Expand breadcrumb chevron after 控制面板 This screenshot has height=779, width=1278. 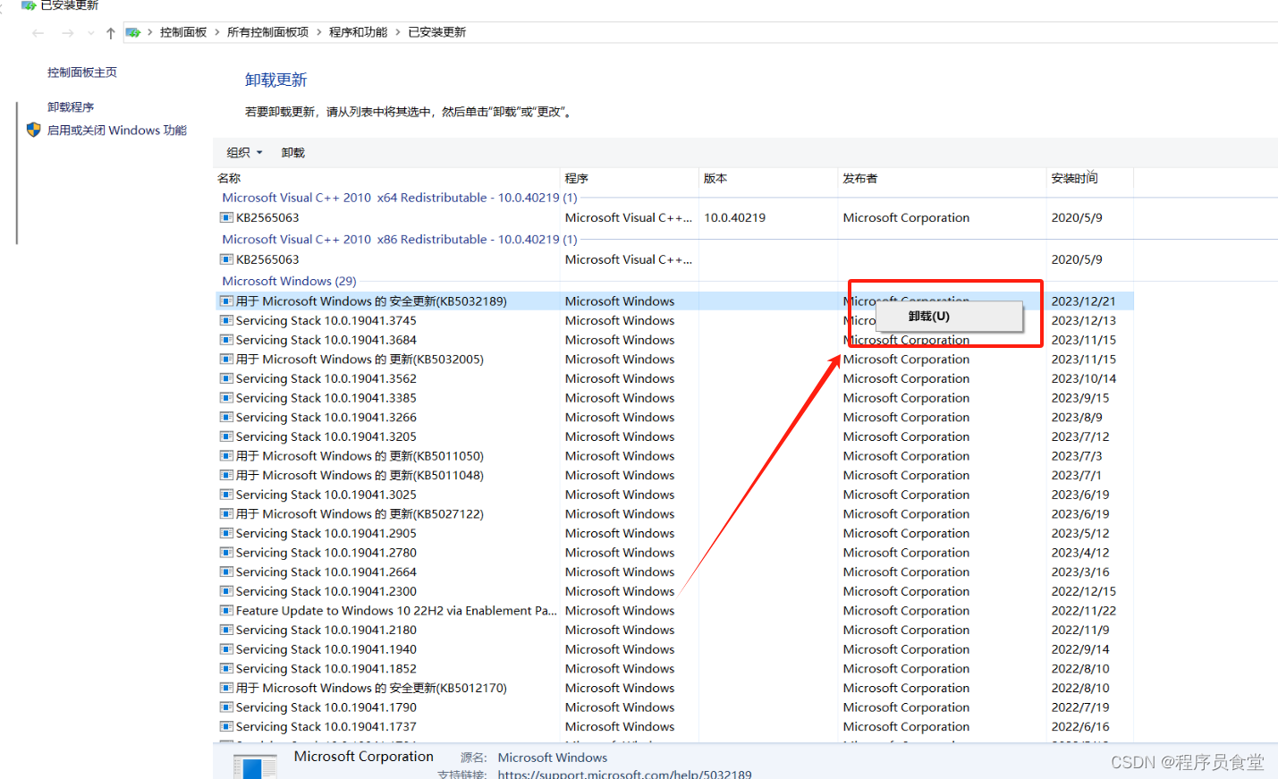(x=216, y=32)
